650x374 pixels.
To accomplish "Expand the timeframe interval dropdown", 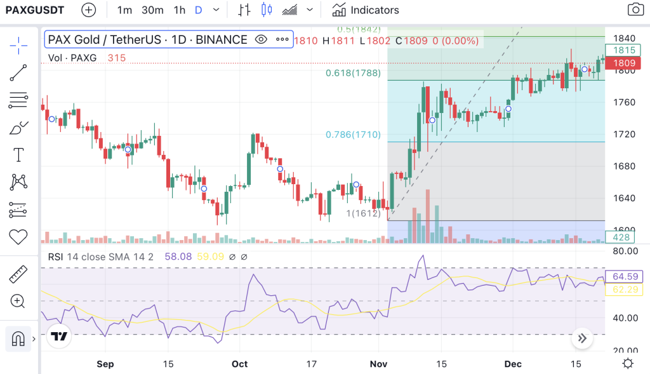I will pos(216,10).
